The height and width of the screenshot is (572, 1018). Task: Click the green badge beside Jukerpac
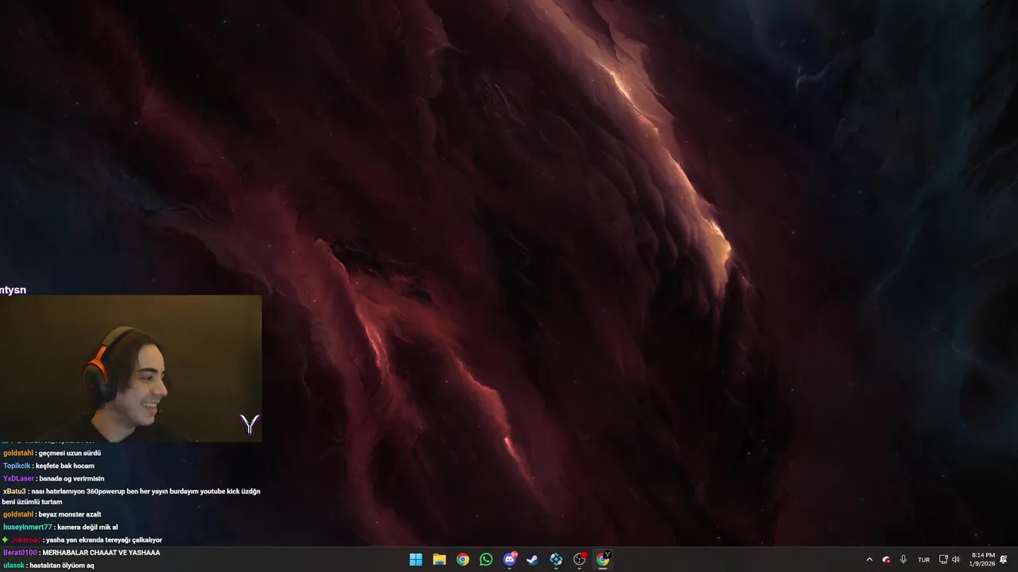[x=6, y=539]
